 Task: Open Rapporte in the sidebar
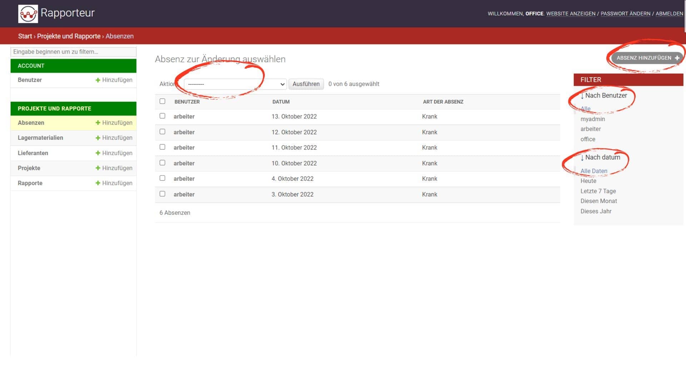click(30, 183)
